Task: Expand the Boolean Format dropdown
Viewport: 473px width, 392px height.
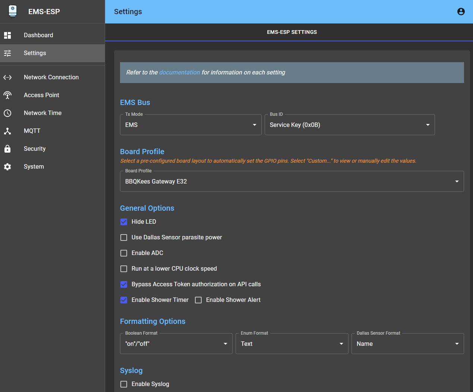Action: [x=176, y=344]
